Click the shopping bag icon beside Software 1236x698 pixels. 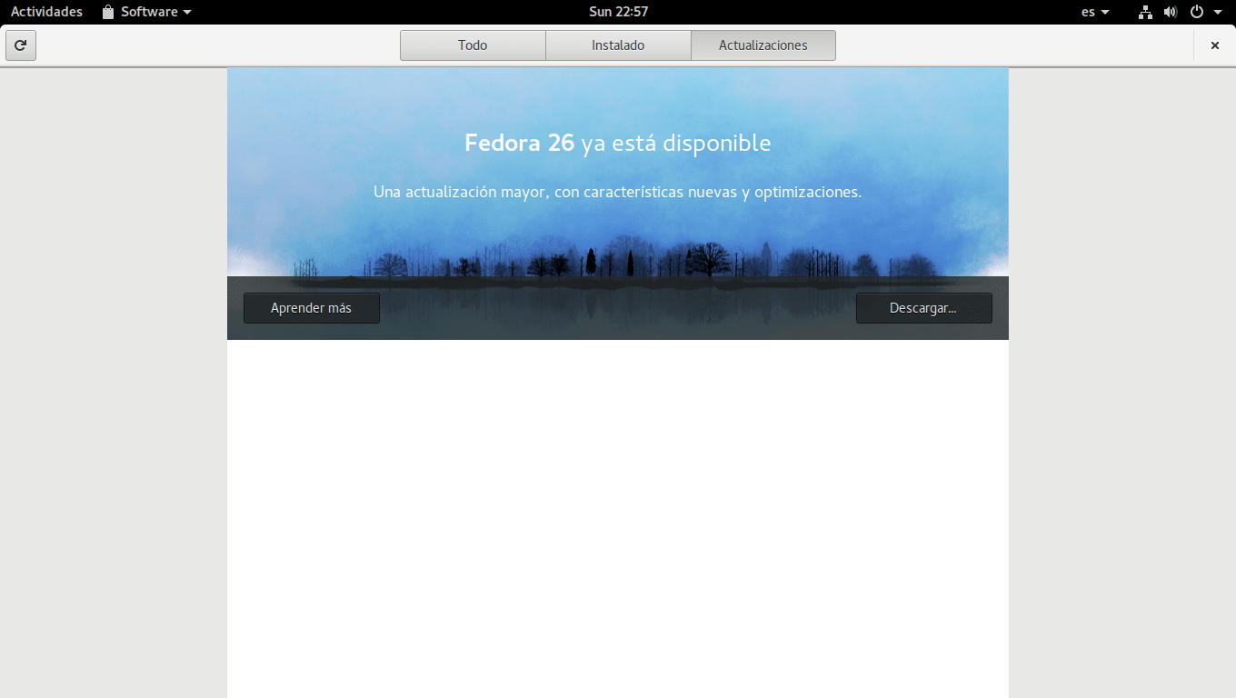[x=108, y=12]
